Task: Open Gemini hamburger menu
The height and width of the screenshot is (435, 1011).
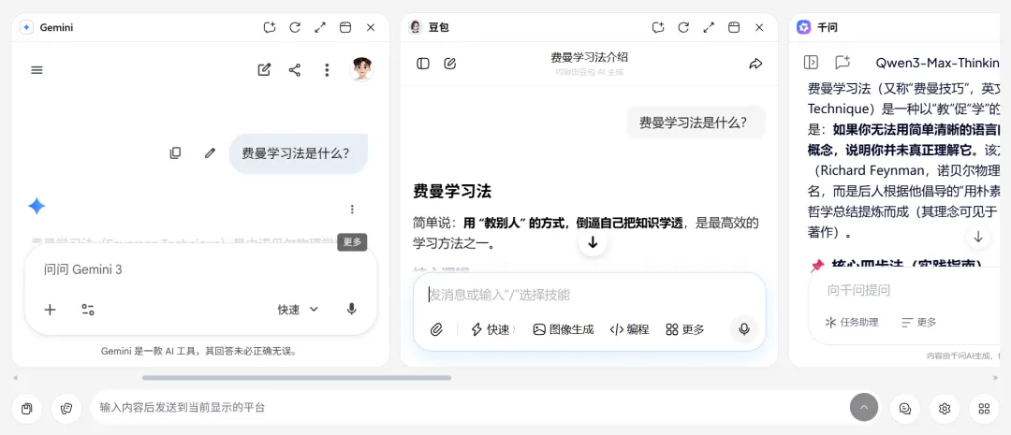Action: click(x=37, y=70)
